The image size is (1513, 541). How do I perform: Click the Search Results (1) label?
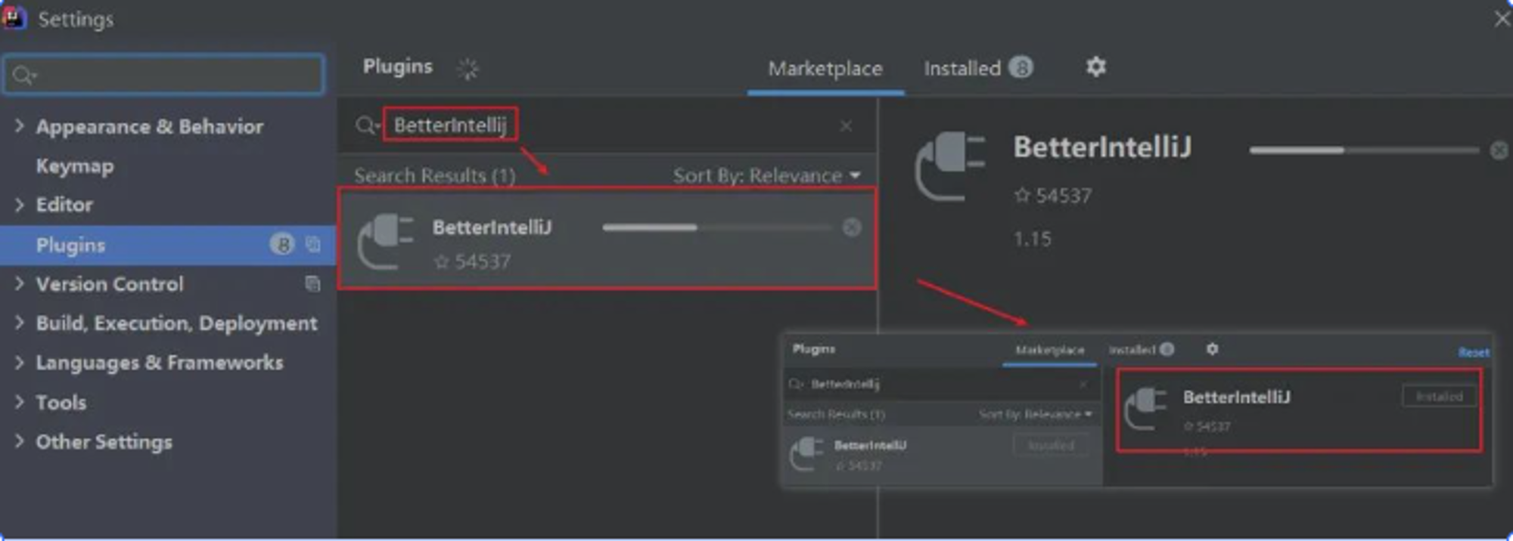coord(435,175)
